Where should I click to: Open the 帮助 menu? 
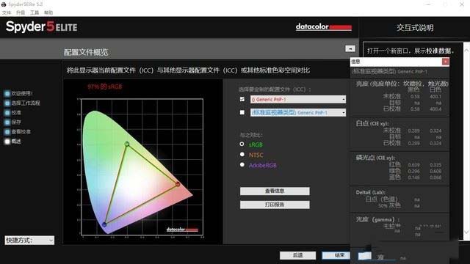pos(48,12)
